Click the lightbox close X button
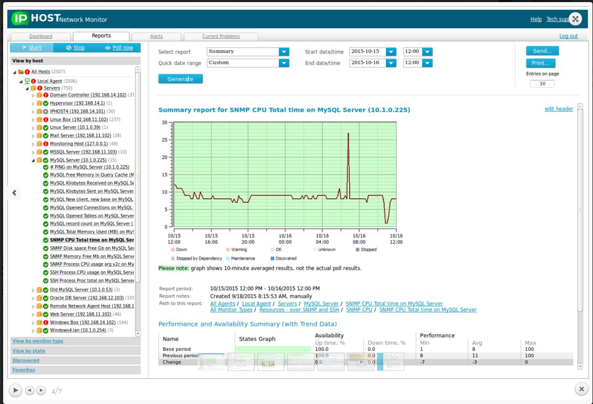 (x=581, y=388)
